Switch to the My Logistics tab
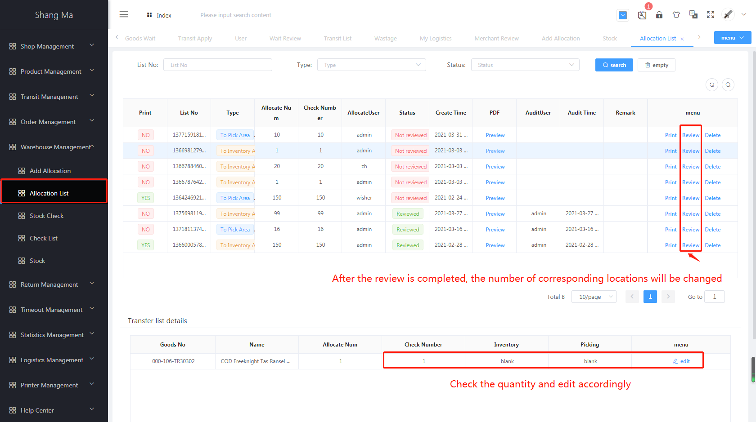Viewport: 756px width, 422px height. click(436, 39)
